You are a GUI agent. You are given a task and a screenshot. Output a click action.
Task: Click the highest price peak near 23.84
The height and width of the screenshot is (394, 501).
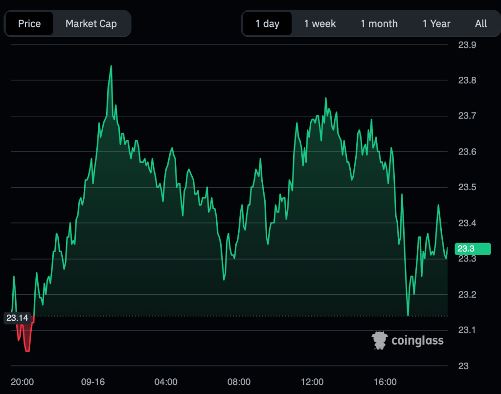111,66
